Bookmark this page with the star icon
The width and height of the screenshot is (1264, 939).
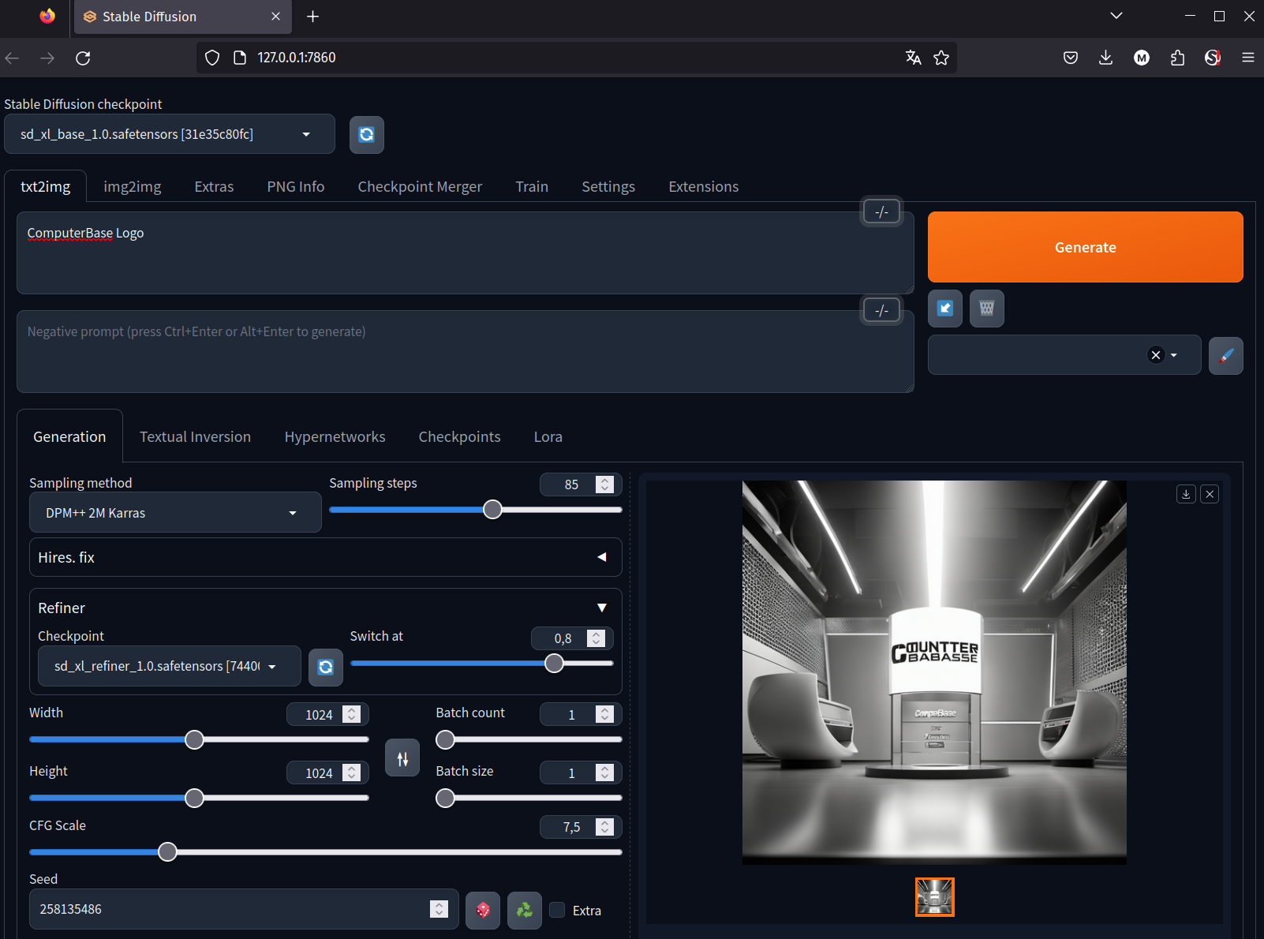coord(941,58)
